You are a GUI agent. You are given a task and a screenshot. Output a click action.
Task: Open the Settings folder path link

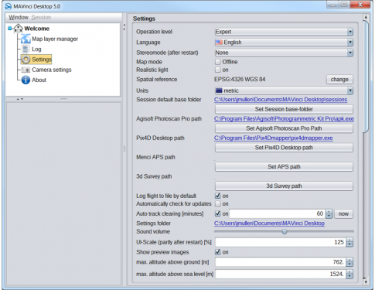269,223
